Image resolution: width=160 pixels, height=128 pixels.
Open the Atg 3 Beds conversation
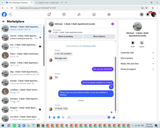pyautogui.click(x=21, y=73)
